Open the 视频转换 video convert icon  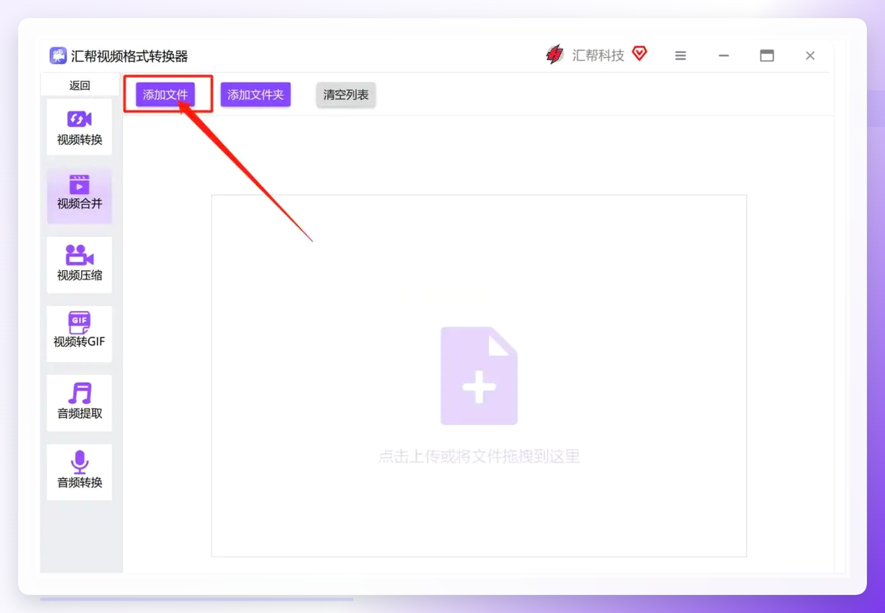pyautogui.click(x=79, y=119)
